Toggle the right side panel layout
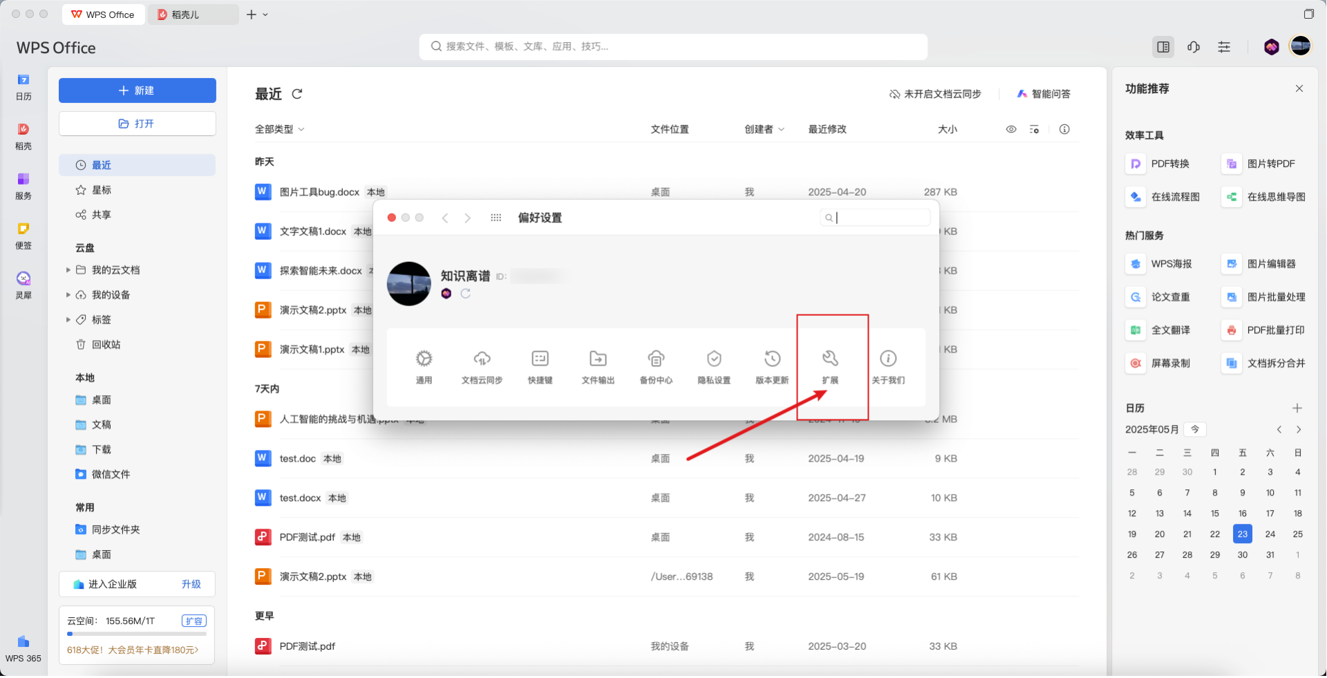The width and height of the screenshot is (1327, 678). pyautogui.click(x=1163, y=47)
